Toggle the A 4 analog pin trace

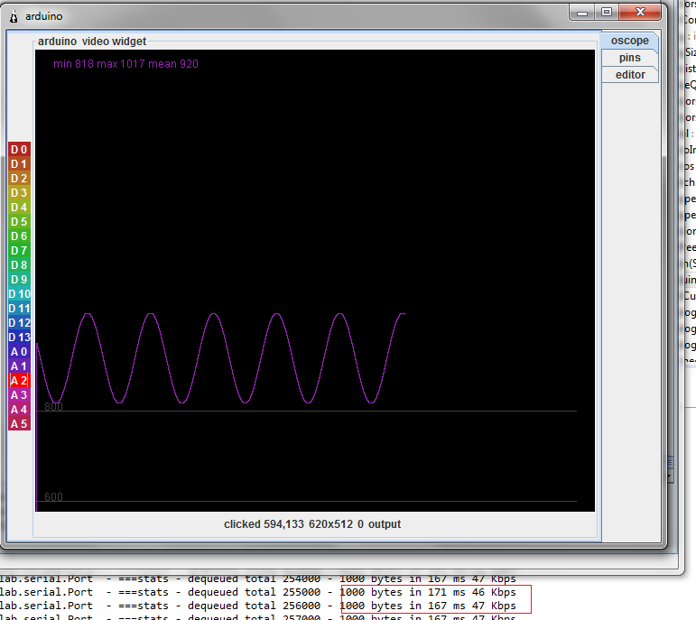point(19,409)
